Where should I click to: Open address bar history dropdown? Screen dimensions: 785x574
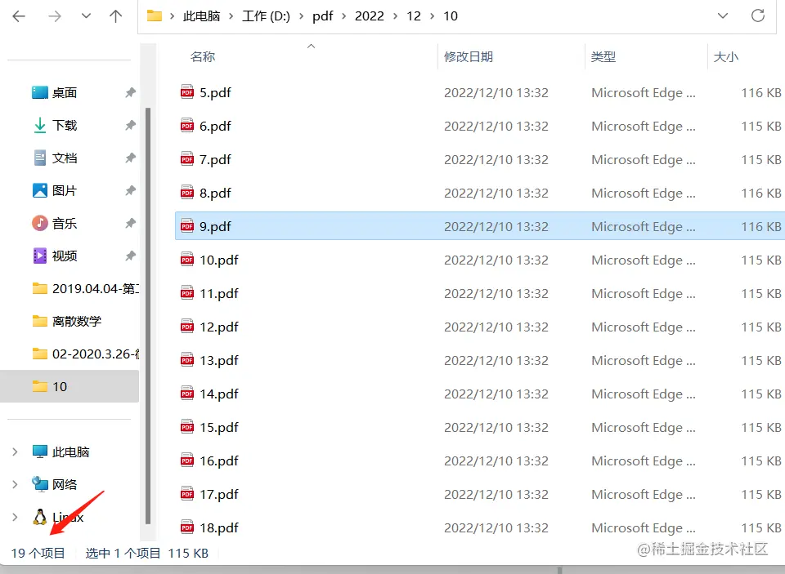(723, 16)
